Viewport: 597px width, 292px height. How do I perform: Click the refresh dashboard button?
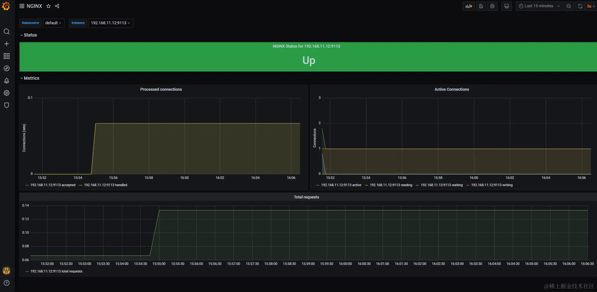(580, 6)
